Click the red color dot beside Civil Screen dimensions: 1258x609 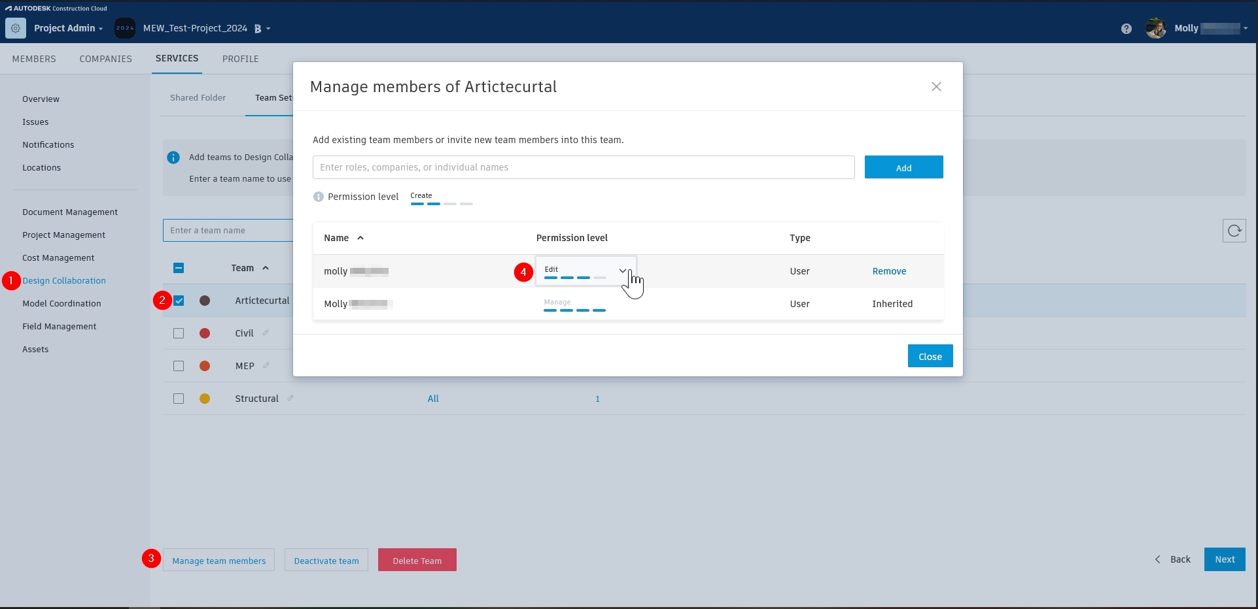coord(205,333)
